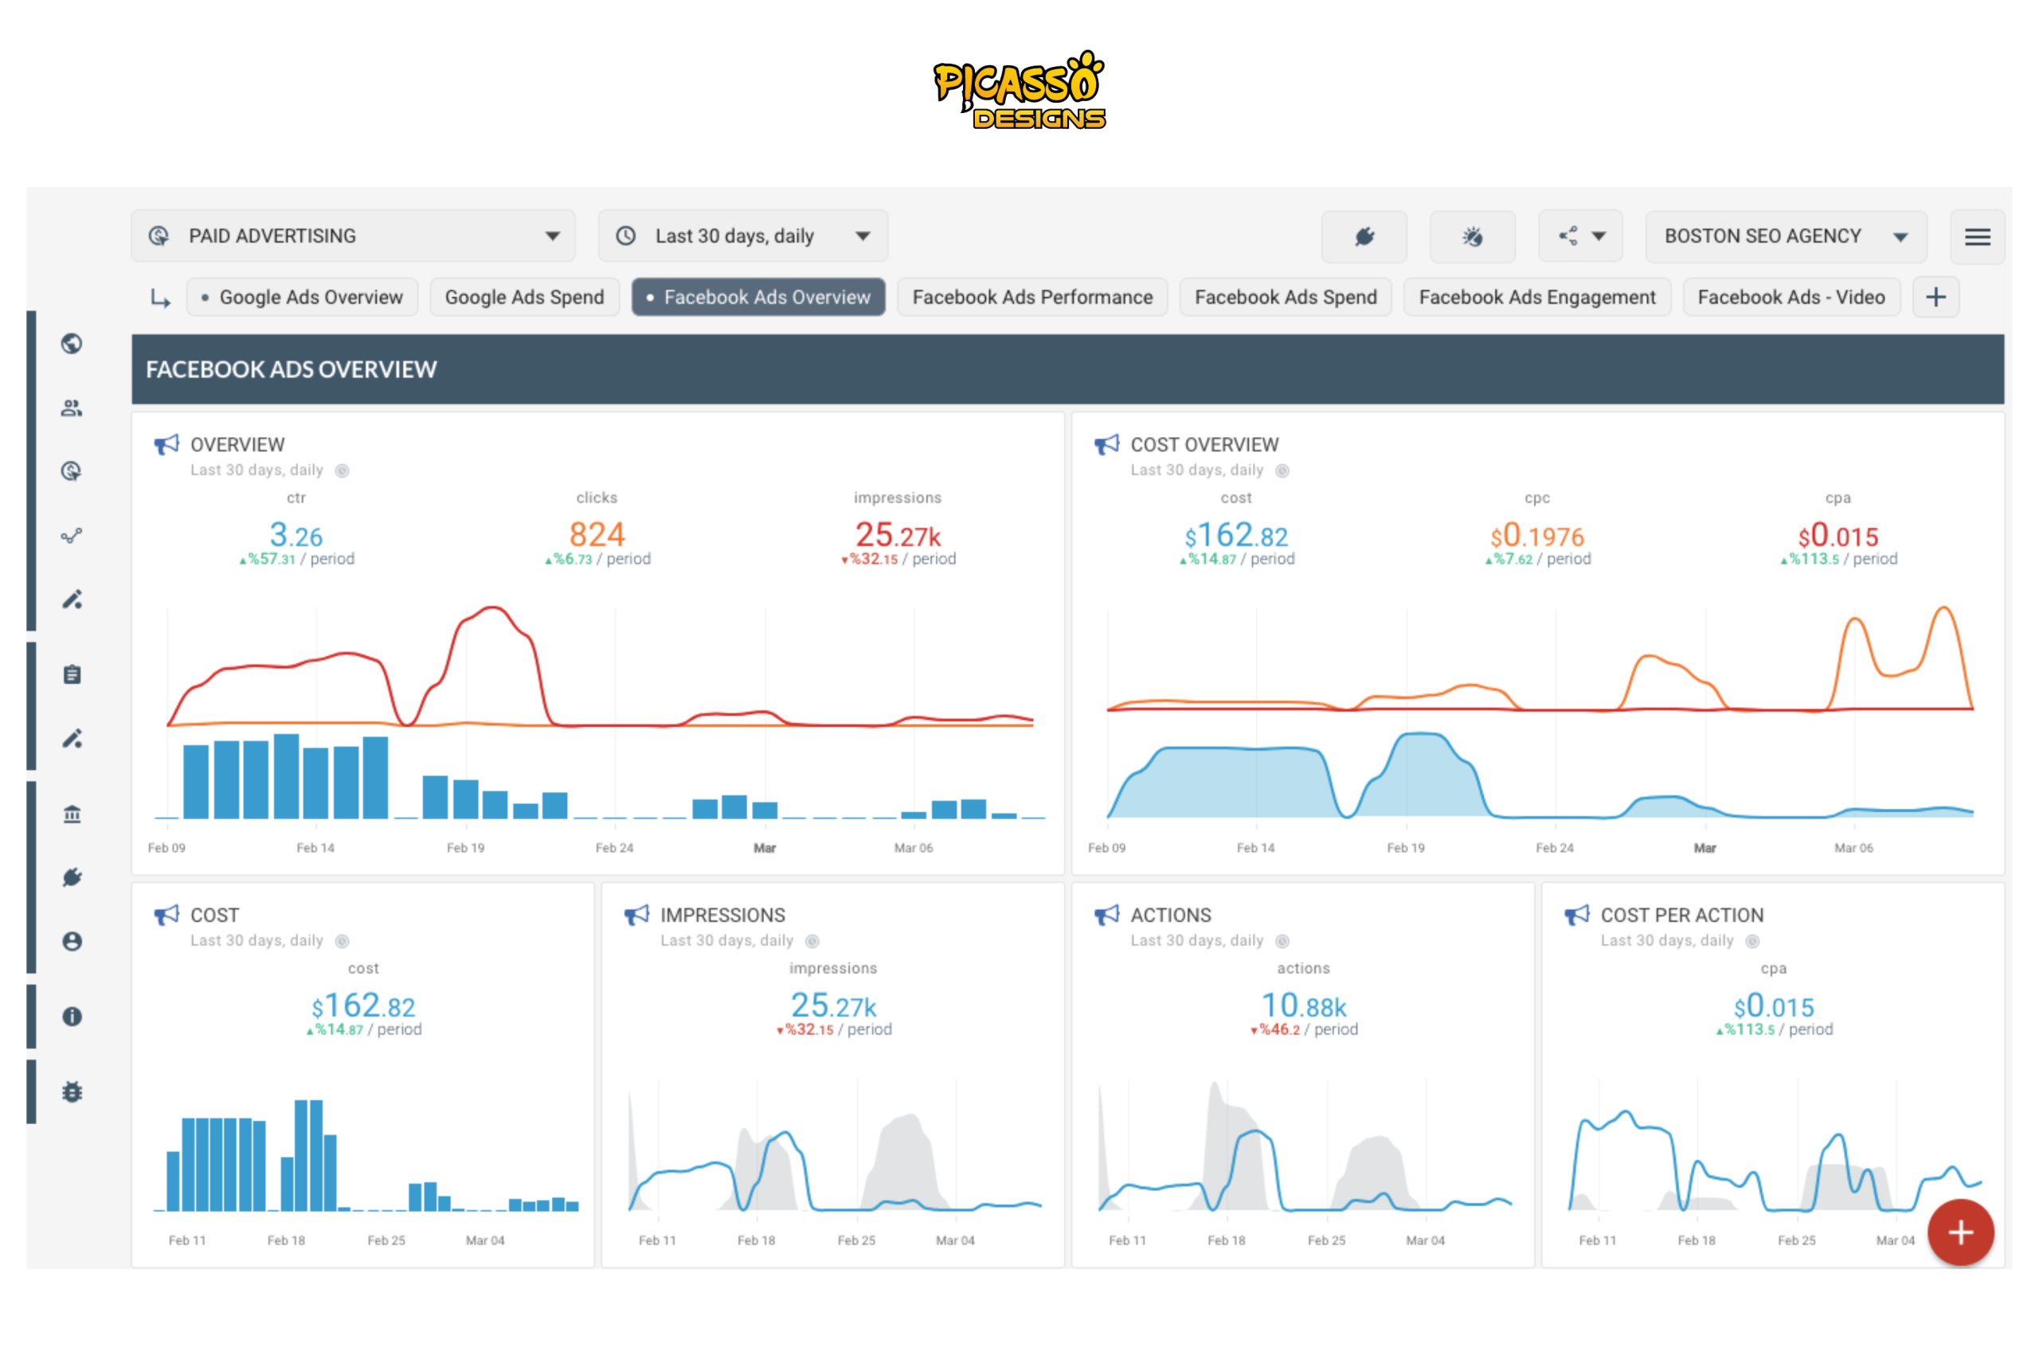The image size is (2039, 1359).
Task: Switch to Google Ads Spend tab
Action: pyautogui.click(x=523, y=297)
